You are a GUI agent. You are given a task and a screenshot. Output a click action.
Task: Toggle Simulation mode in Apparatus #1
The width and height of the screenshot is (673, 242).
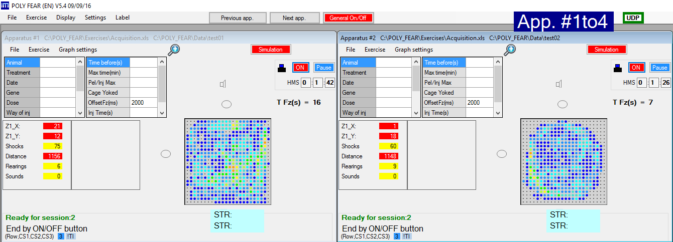tap(271, 50)
